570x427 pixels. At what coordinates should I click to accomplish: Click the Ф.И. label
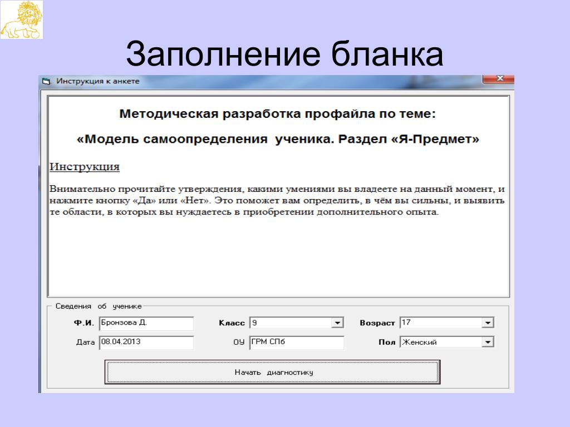(84, 323)
